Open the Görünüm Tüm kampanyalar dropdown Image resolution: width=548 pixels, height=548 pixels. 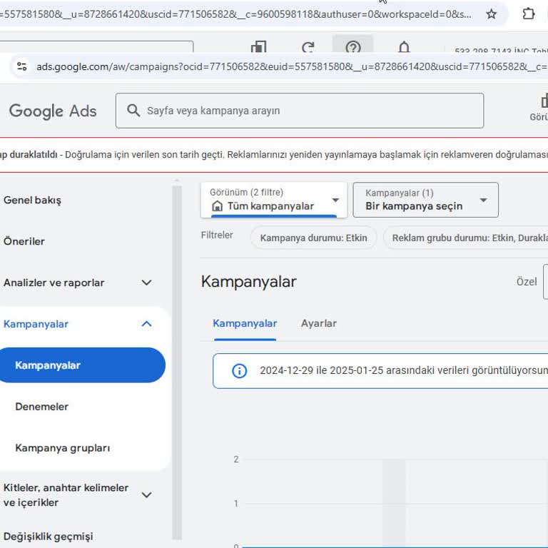[274, 200]
